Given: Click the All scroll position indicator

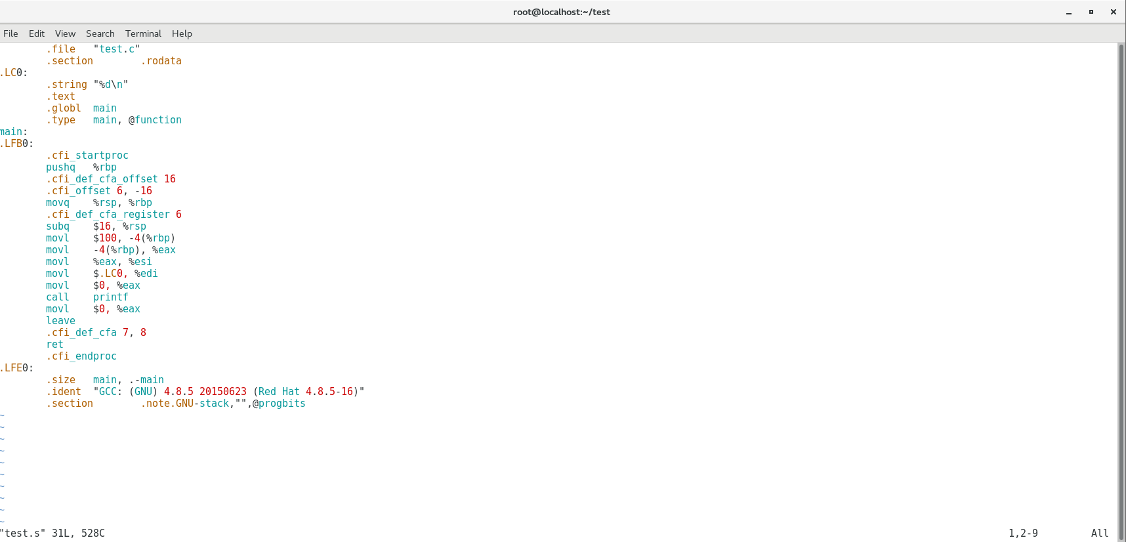Looking at the screenshot, I should (1100, 533).
